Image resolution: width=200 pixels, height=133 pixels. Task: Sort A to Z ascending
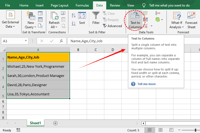(x=74, y=15)
